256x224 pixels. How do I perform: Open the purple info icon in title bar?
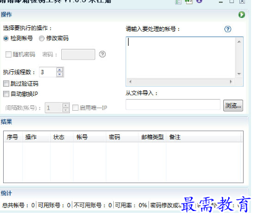[x=199, y=1]
